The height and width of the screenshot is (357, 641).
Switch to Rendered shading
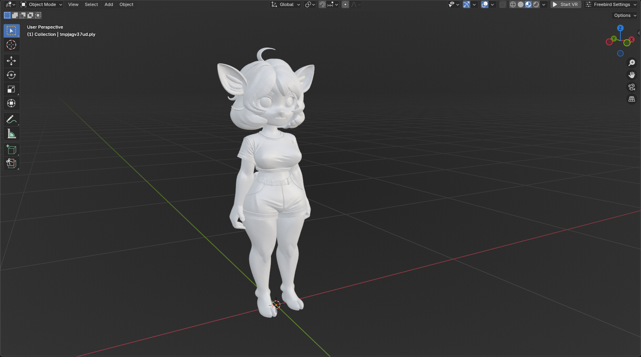536,4
